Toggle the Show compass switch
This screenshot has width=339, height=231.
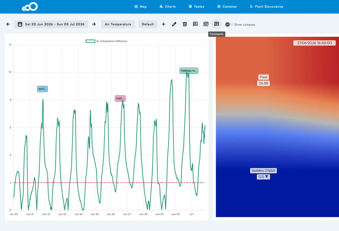[229, 24]
